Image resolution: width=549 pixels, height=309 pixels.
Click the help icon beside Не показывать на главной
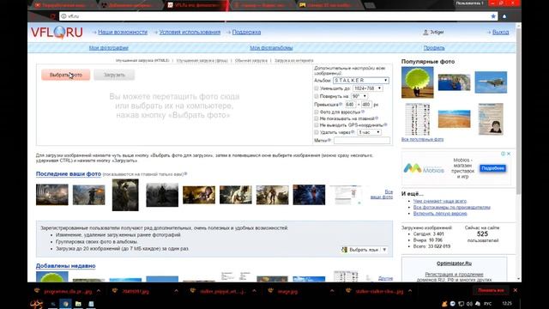point(377,118)
